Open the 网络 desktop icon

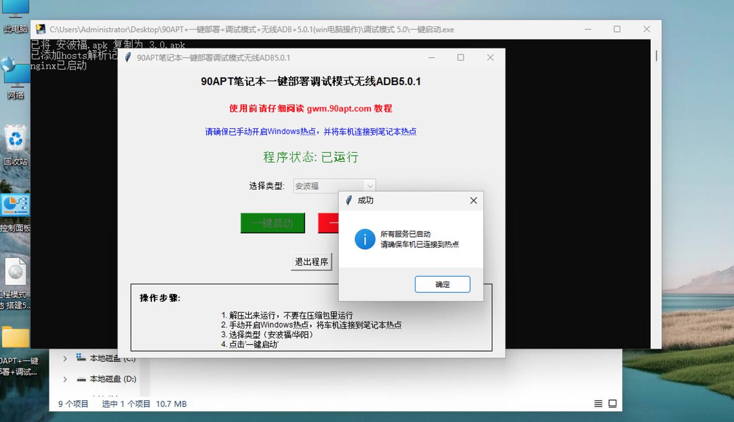(15, 74)
